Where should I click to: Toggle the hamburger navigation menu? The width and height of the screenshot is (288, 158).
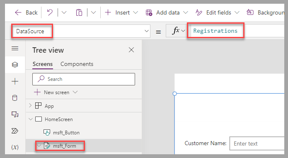click(15, 49)
